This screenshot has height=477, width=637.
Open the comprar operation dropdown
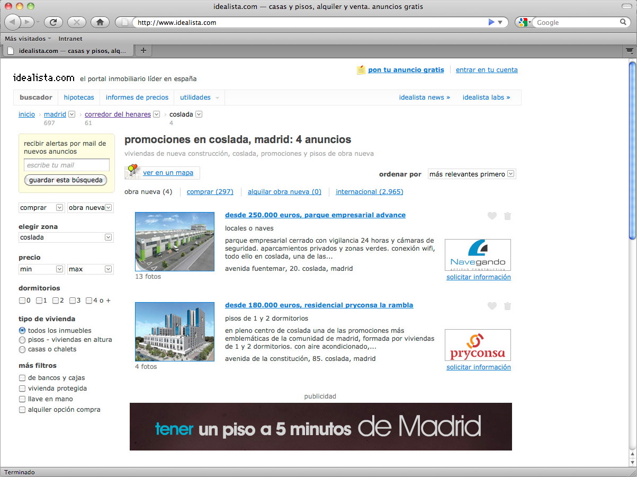click(41, 208)
